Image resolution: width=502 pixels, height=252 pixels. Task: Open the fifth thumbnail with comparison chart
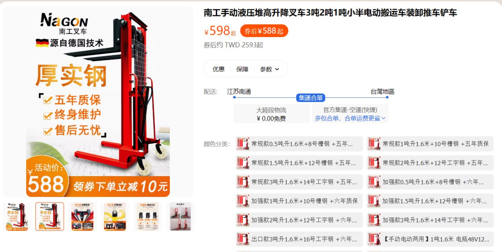tap(147, 216)
